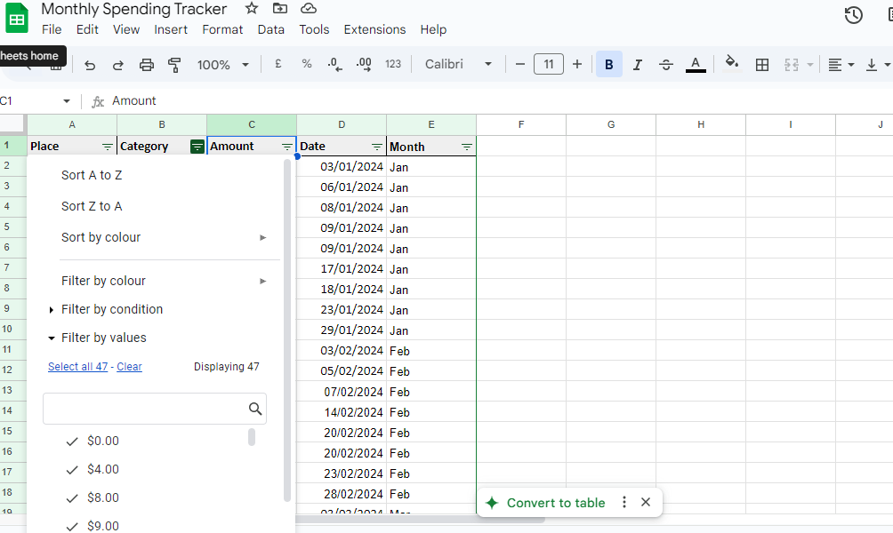
Task: Click the Select all 47 link
Action: point(77,366)
